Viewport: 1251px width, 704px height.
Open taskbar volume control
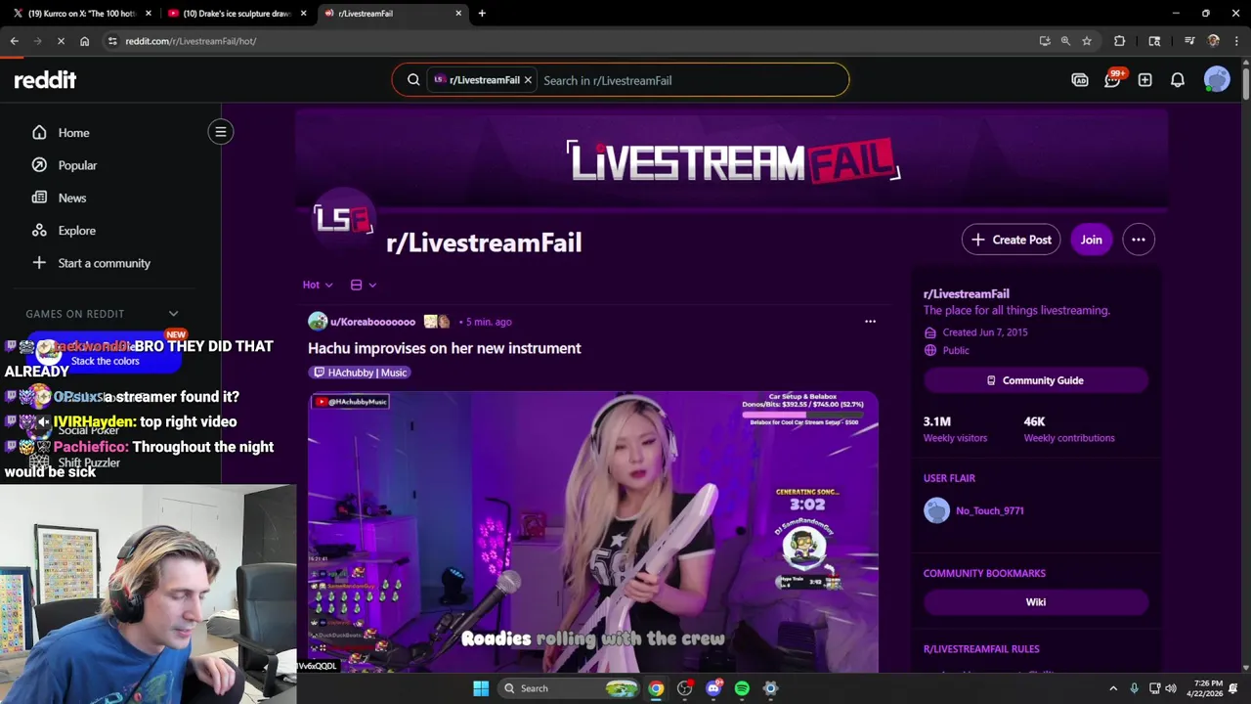click(x=1170, y=688)
